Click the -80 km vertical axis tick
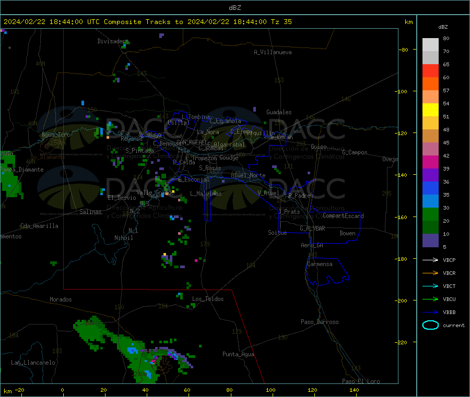Image resolution: width=470 pixels, height=397 pixels. click(403, 50)
